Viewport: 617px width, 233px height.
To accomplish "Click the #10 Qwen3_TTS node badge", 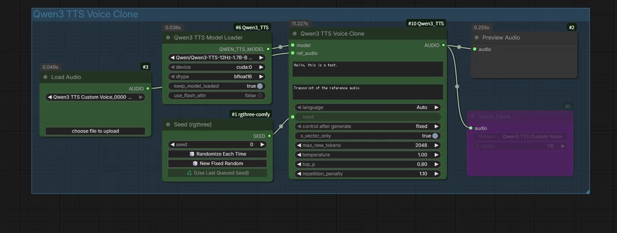I will [x=426, y=23].
